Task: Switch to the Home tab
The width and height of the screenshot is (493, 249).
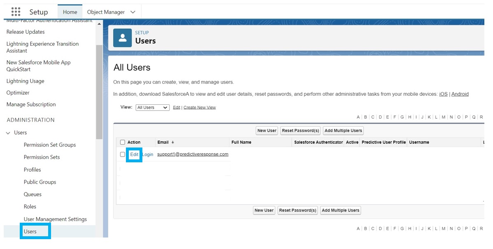Action: point(70,12)
